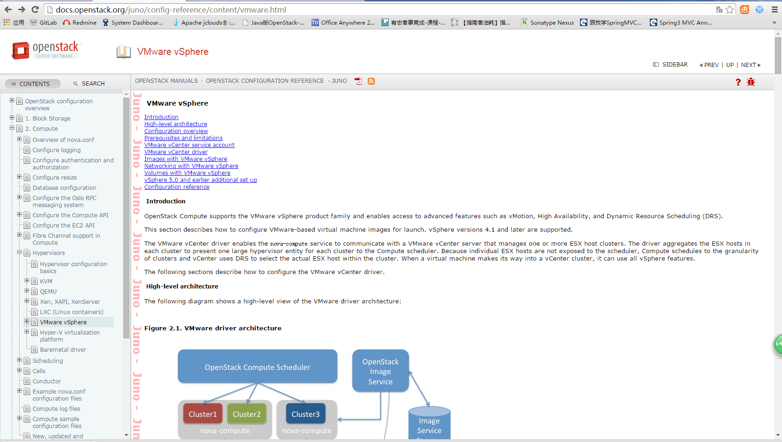782x442 pixels.
Task: Select the SEARCH tab
Action: click(89, 84)
